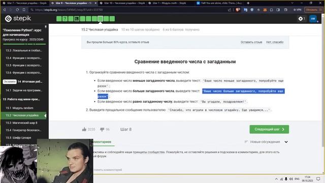325x183 pixels.
Task: Open the VPN button in the toolbar
Action: click(x=298, y=10)
